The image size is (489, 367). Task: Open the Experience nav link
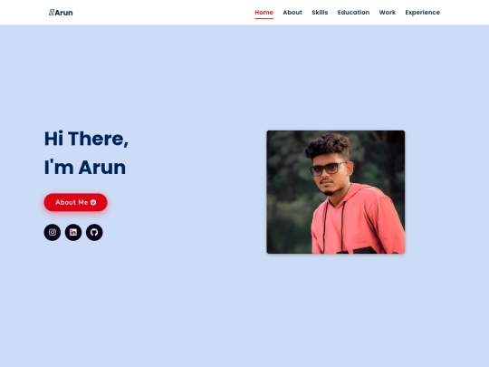pos(423,13)
